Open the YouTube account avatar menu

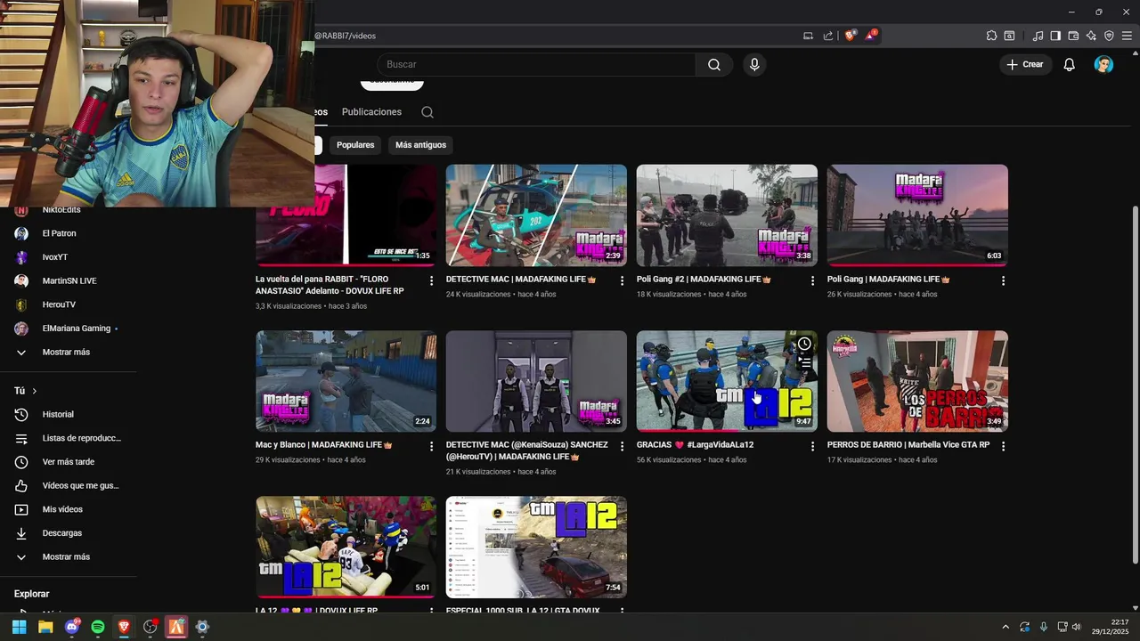point(1103,64)
